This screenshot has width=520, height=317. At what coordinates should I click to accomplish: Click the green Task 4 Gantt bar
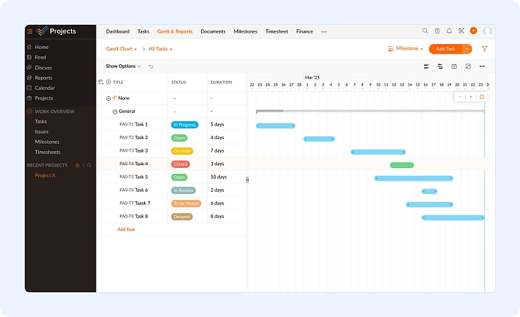401,165
